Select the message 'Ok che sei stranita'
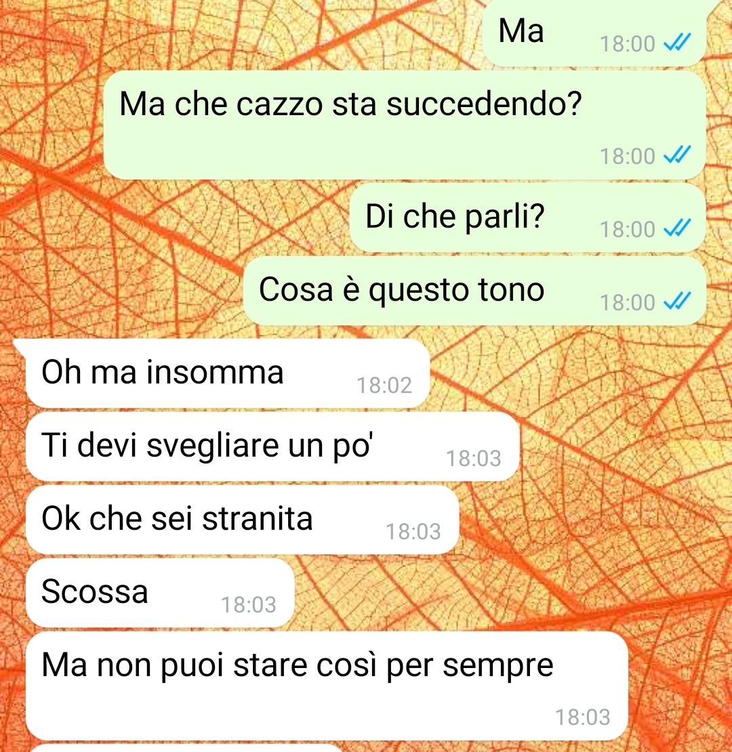The image size is (732, 752). coord(243,520)
